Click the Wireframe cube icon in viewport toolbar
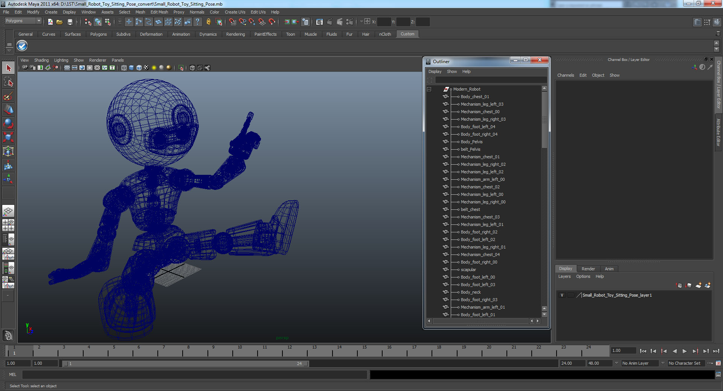This screenshot has width=723, height=391. point(124,68)
